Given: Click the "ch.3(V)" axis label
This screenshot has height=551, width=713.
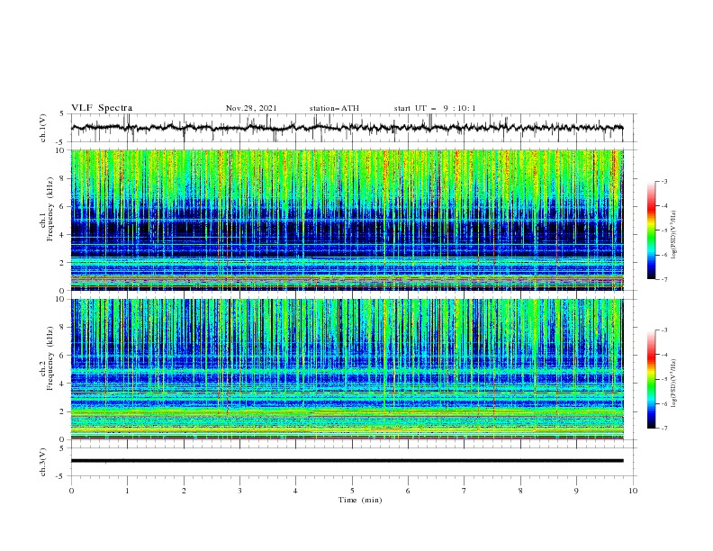Looking at the screenshot, I should (x=42, y=462).
